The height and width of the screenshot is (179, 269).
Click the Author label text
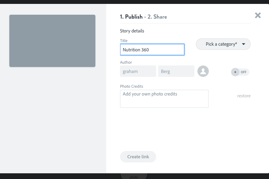click(126, 62)
